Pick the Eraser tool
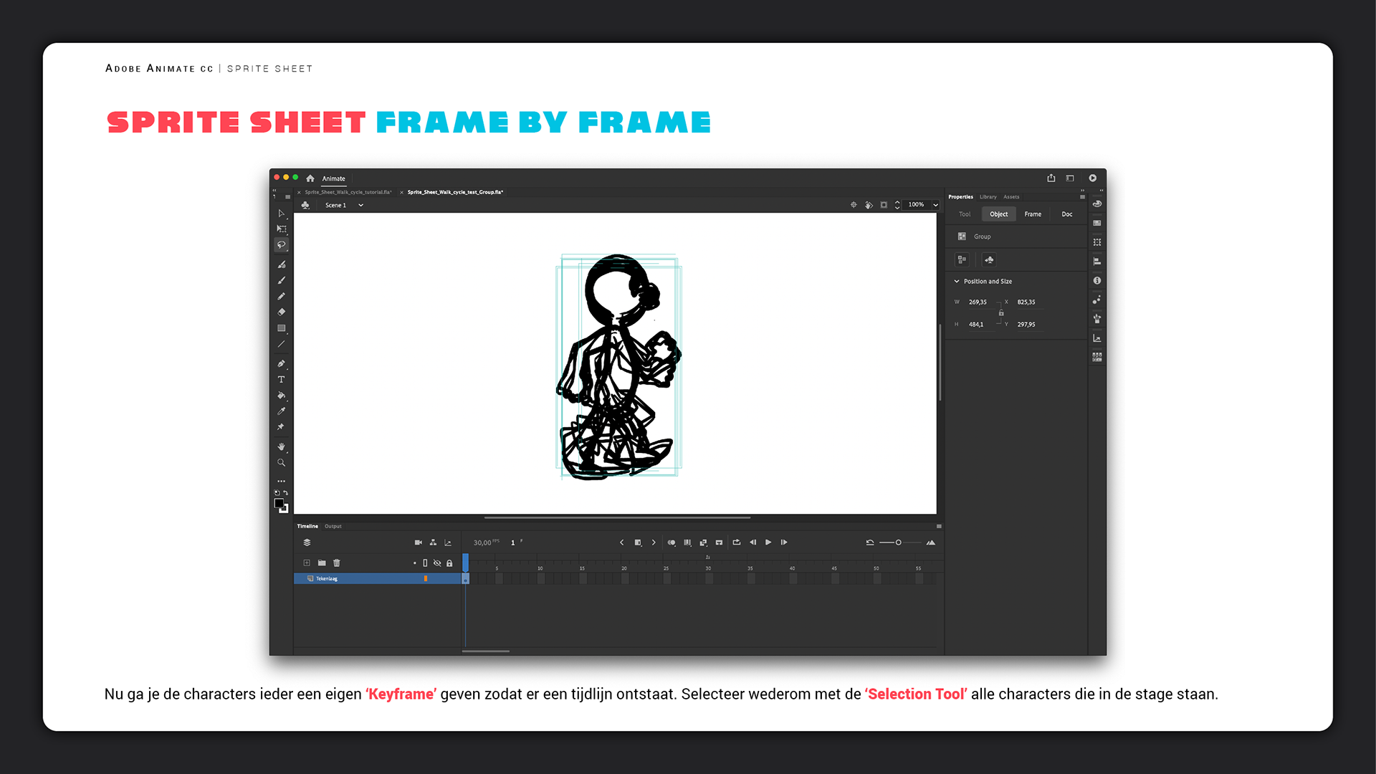The height and width of the screenshot is (774, 1376). click(x=282, y=312)
